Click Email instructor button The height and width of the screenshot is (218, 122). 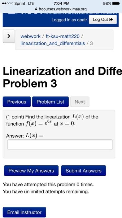24,212
